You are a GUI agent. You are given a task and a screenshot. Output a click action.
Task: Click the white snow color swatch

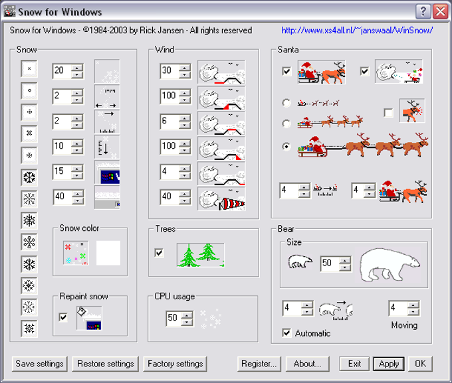click(x=108, y=253)
